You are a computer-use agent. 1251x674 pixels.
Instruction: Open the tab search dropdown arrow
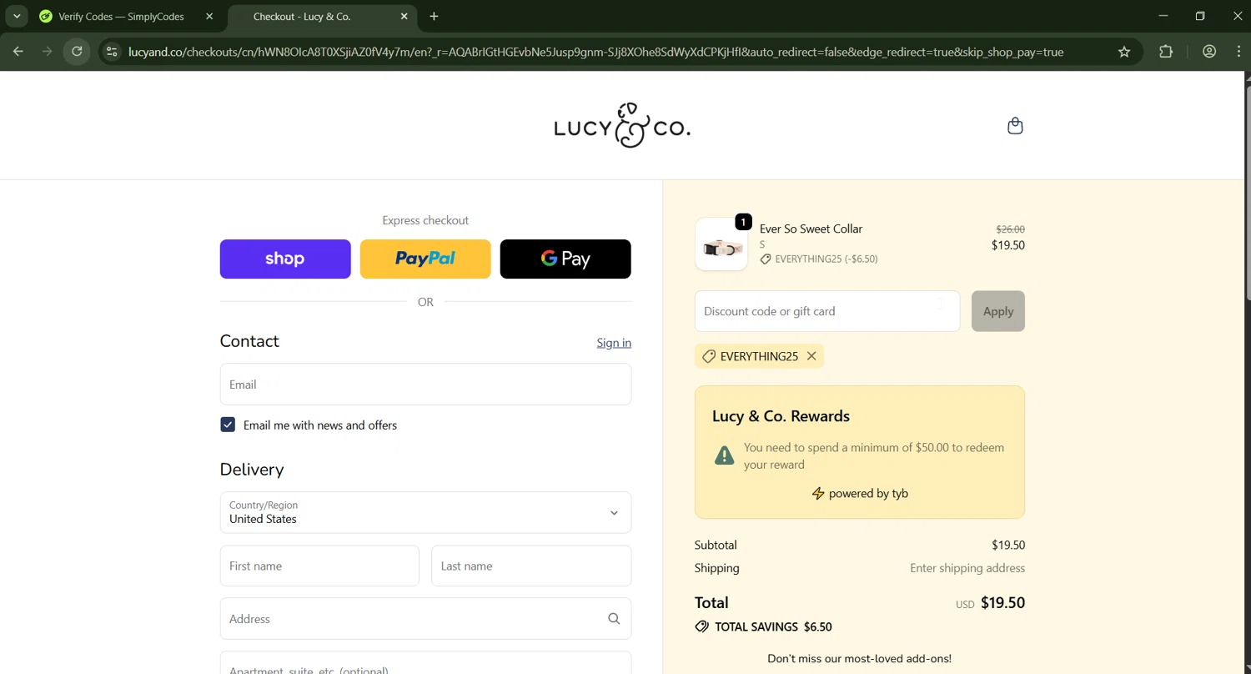(x=16, y=16)
